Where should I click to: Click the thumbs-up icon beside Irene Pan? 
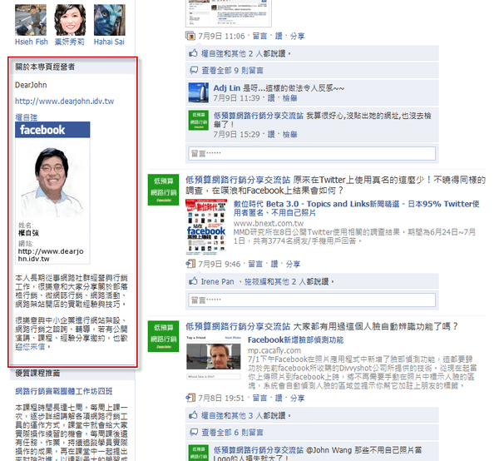pos(193,281)
